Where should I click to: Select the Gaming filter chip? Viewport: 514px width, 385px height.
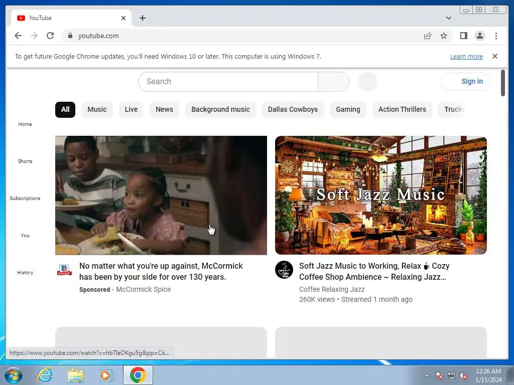coord(348,109)
